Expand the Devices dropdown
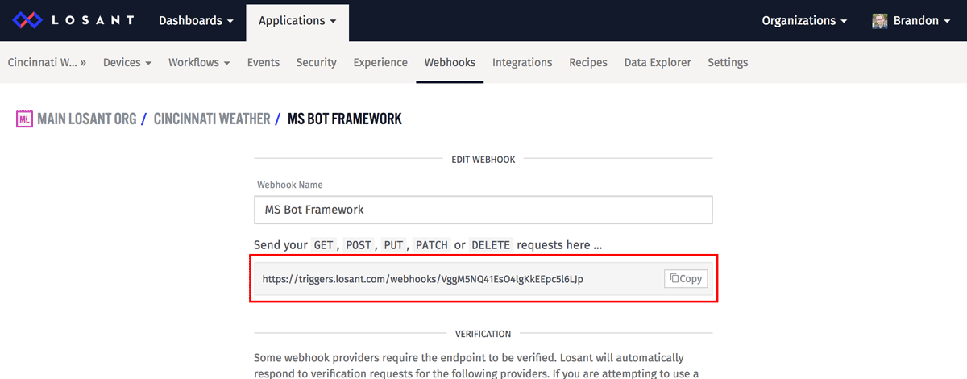Image resolution: width=967 pixels, height=379 pixels. click(x=127, y=62)
